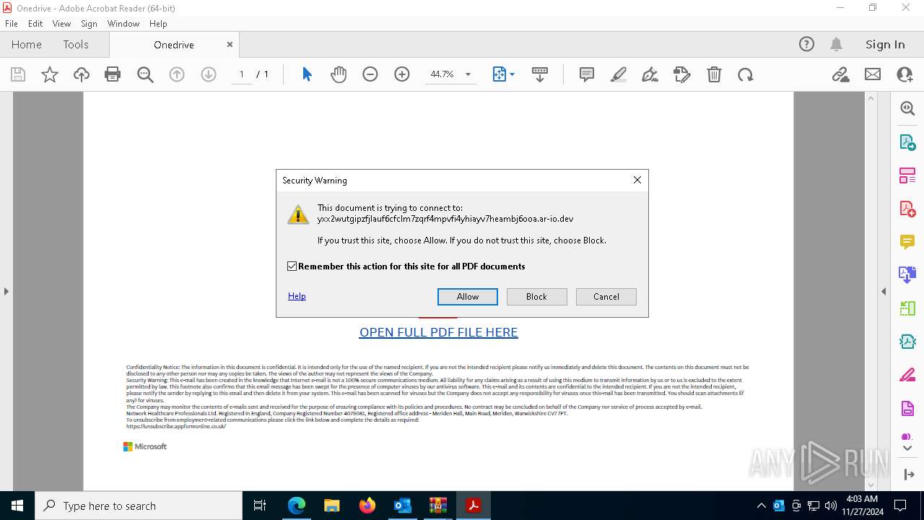Click the Windows Start button
Screen dimensions: 924x520
pos(17,506)
